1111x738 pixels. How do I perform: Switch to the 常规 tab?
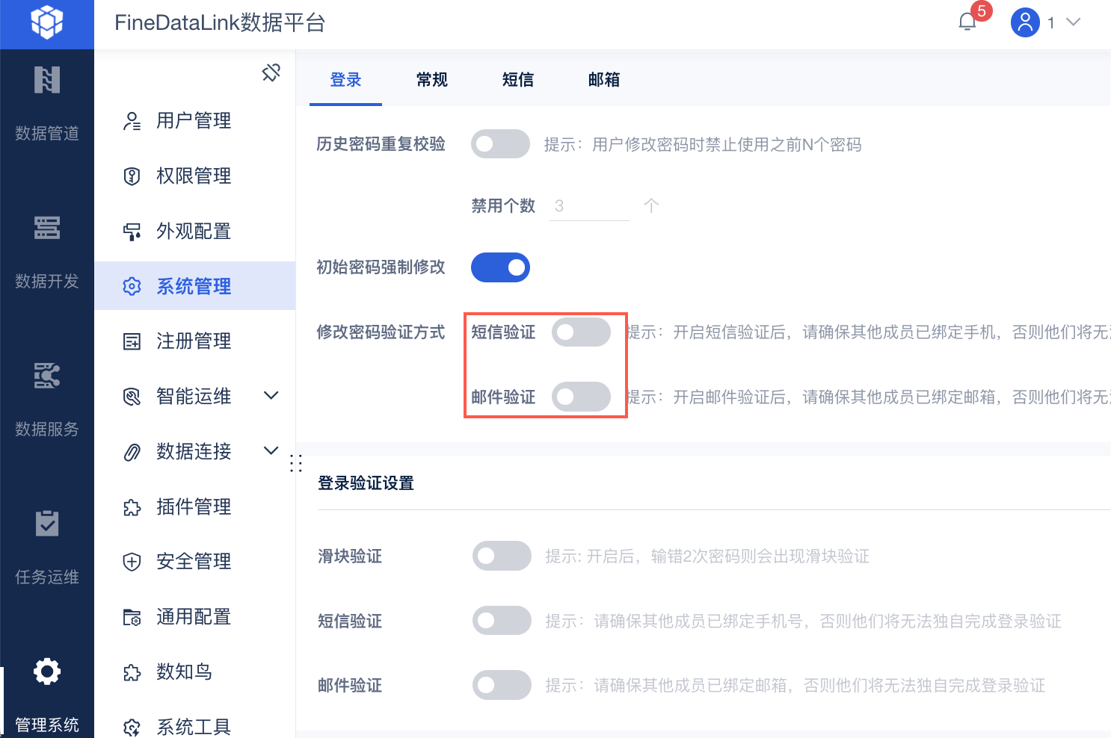point(432,80)
